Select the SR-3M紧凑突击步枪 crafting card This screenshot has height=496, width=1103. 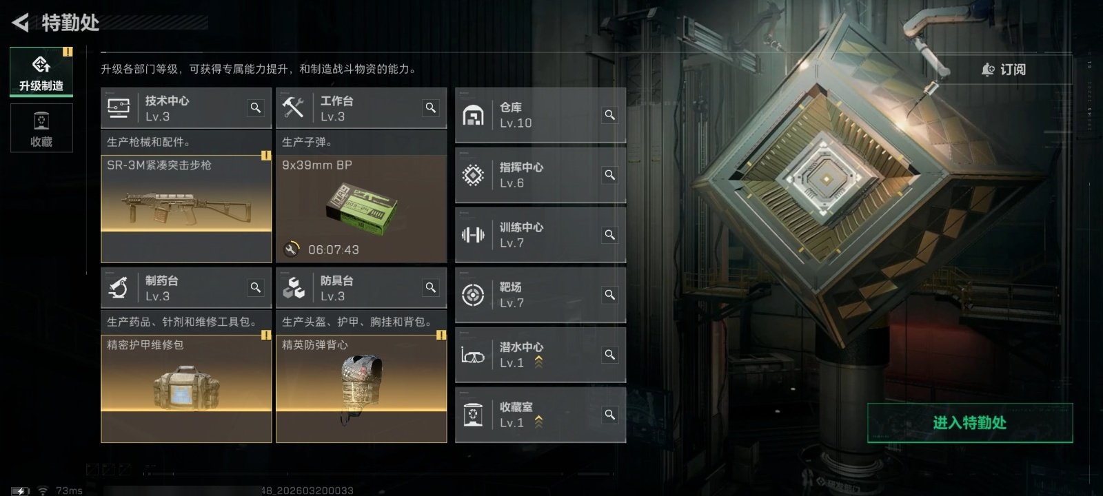click(186, 209)
